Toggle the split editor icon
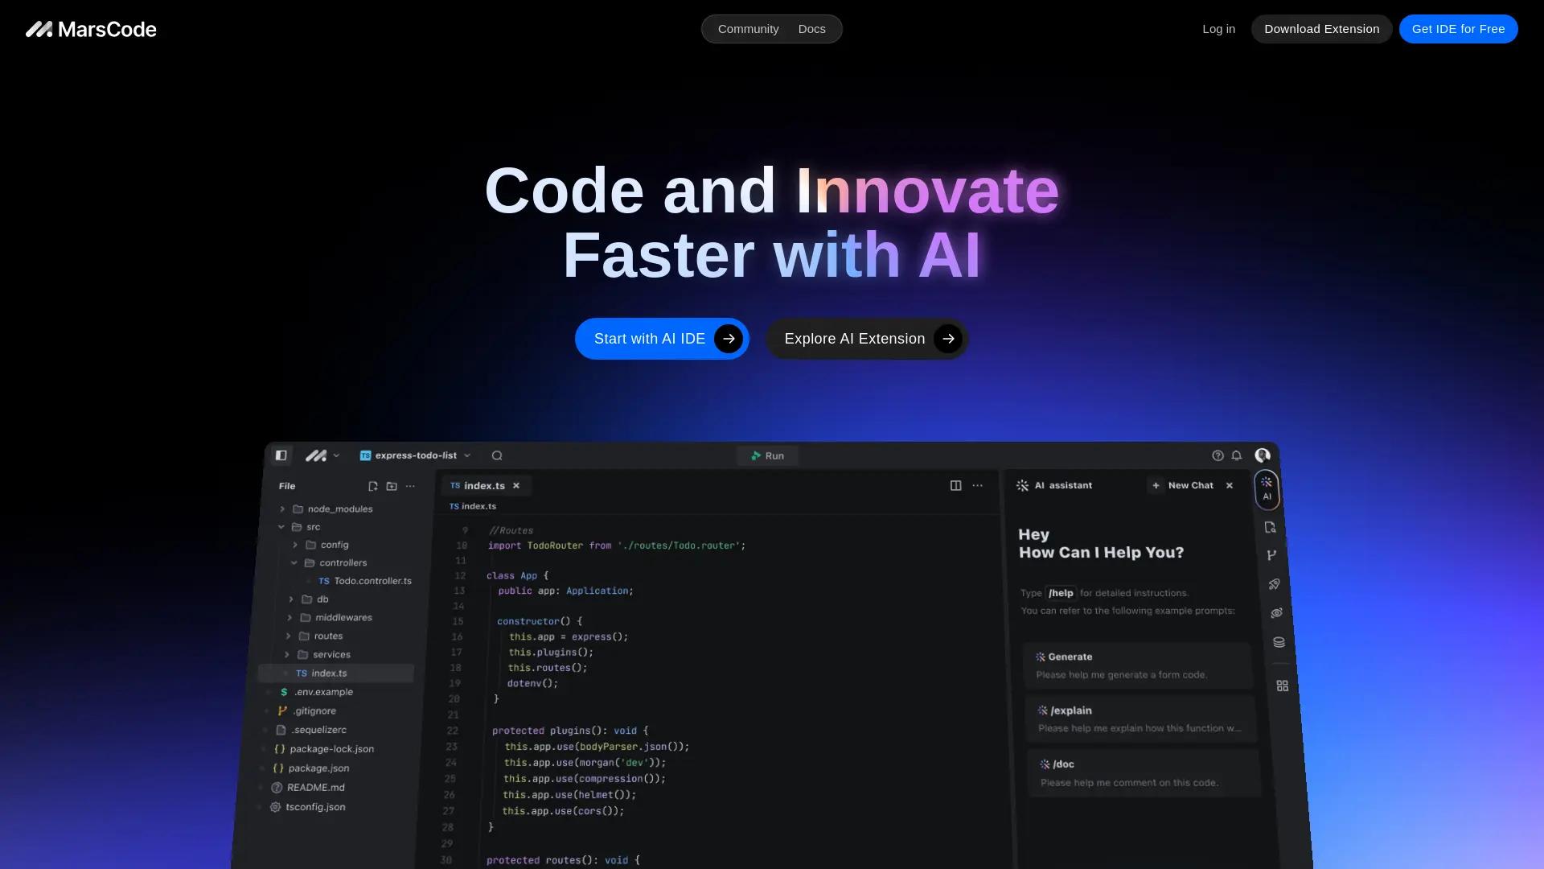Viewport: 1544px width, 869px height. [955, 485]
